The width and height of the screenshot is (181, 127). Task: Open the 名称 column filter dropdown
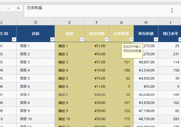[52, 40]
